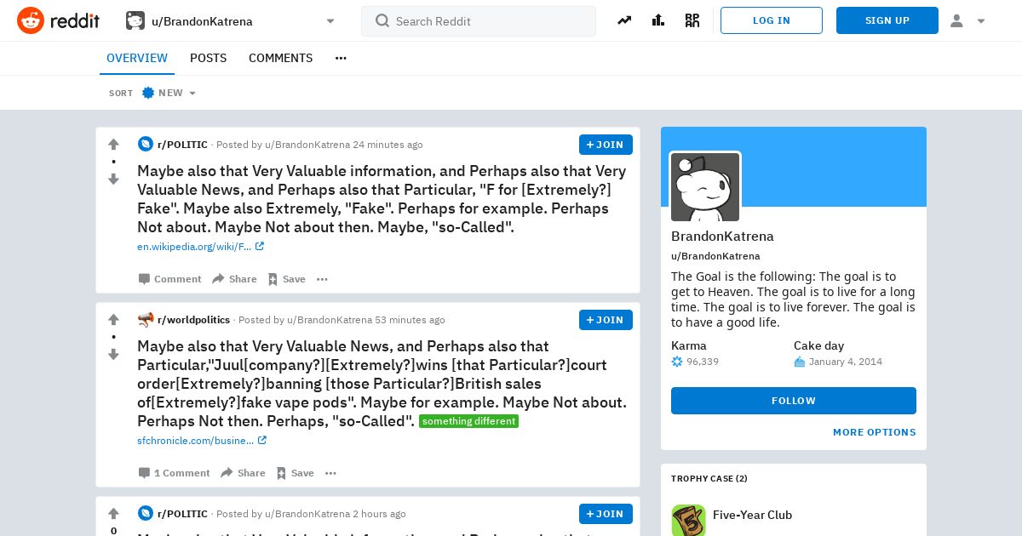Click u/BrandonKatrena author link on the 24 minutes ago post
This screenshot has width=1022, height=536.
(307, 145)
